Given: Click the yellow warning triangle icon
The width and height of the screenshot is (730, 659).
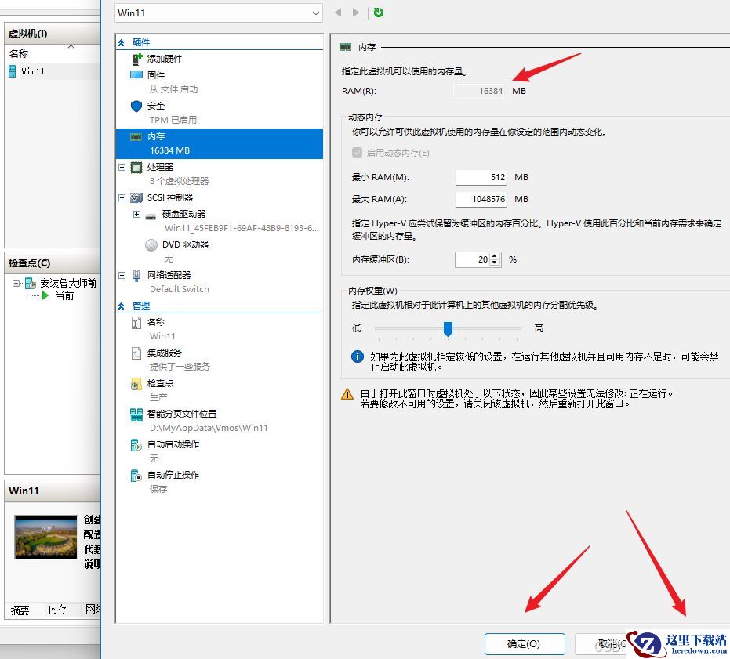Looking at the screenshot, I should click(x=347, y=394).
